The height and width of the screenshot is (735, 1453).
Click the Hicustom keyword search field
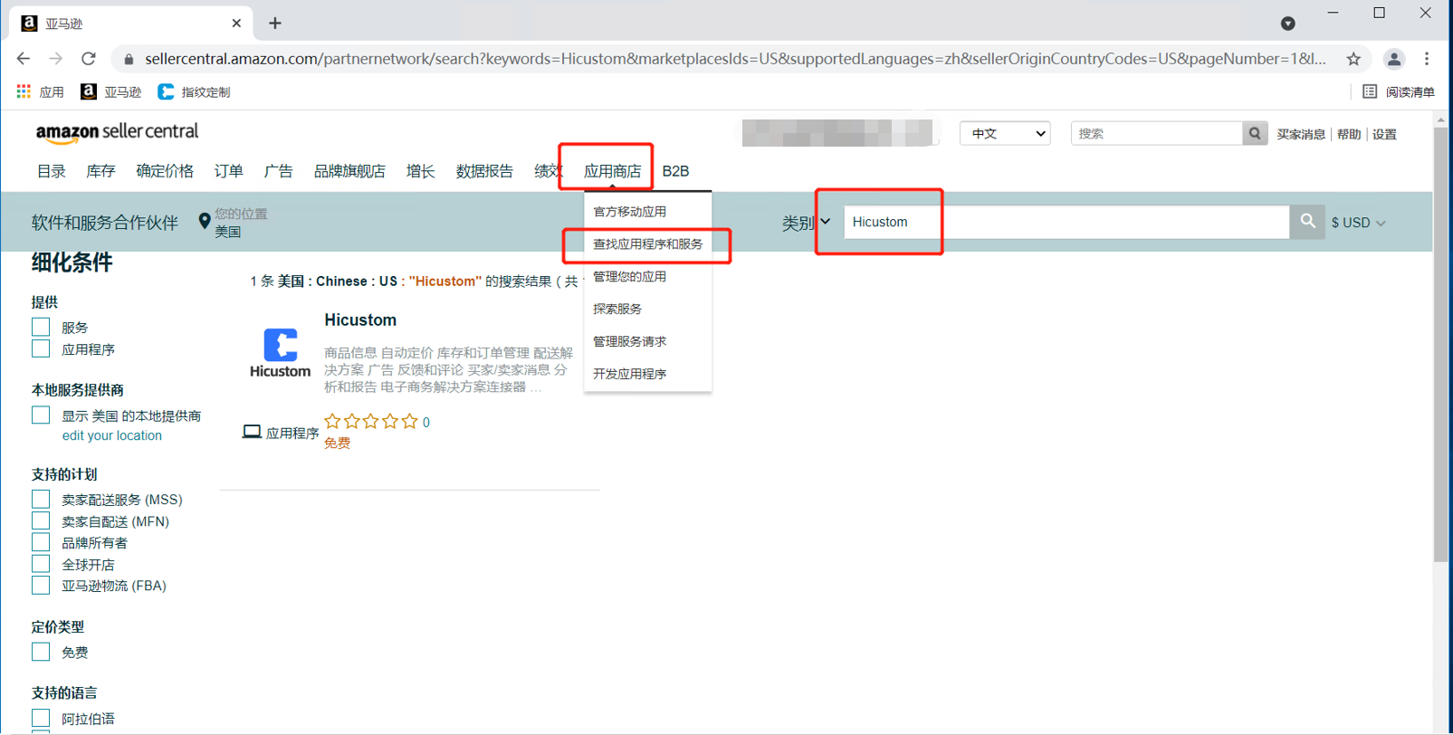1066,222
